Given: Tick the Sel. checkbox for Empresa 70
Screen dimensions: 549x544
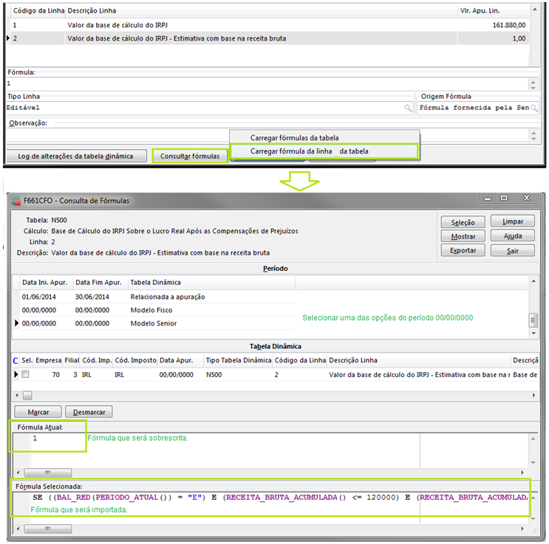Looking at the screenshot, I should click(x=25, y=374).
